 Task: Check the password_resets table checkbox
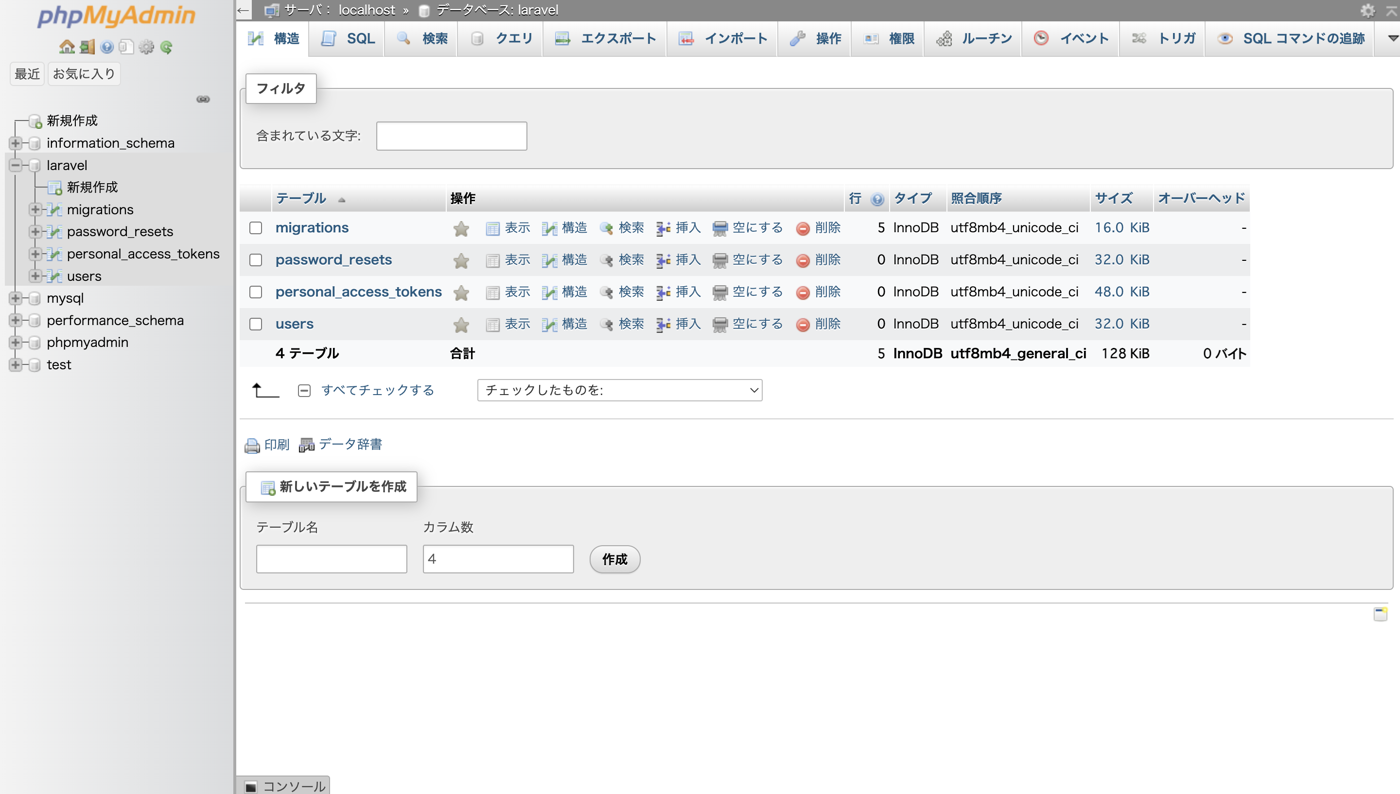point(256,259)
